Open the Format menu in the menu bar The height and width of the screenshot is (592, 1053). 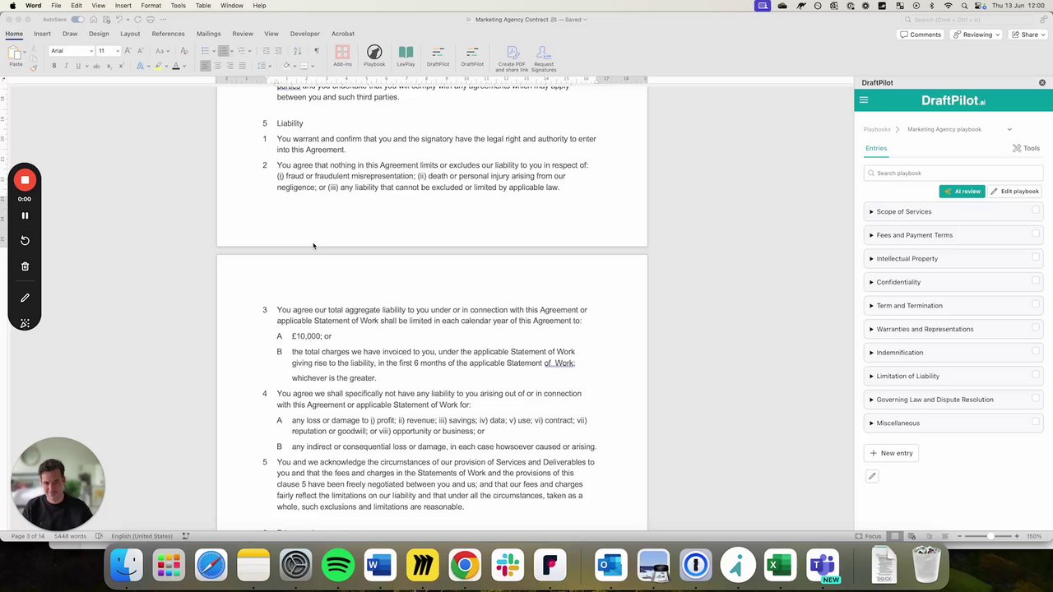click(151, 6)
